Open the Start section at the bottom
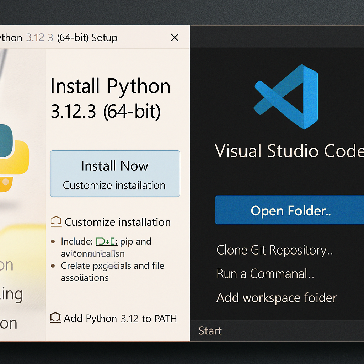The width and height of the screenshot is (364, 364). click(x=210, y=331)
